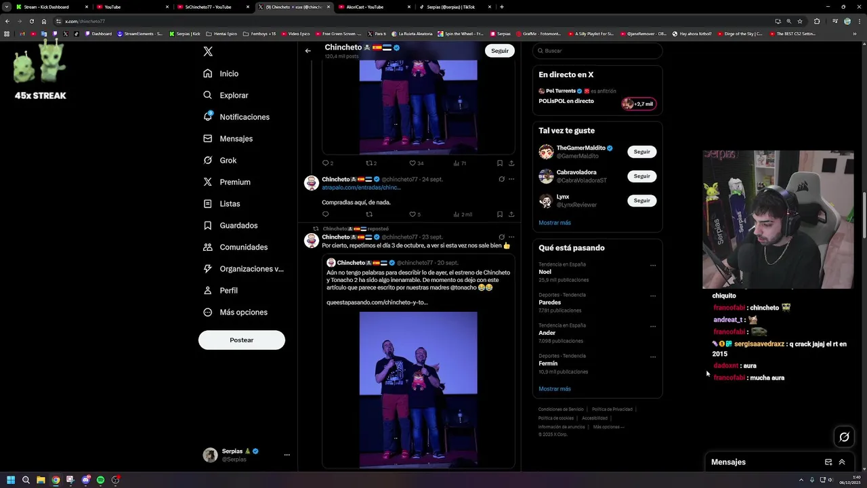This screenshot has height=488, width=867.
Task: Repost the Compradlas aquí tweet
Action: coord(369,214)
